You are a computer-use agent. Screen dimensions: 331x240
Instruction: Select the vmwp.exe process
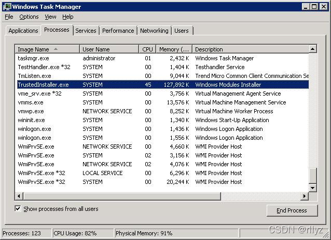point(162,111)
